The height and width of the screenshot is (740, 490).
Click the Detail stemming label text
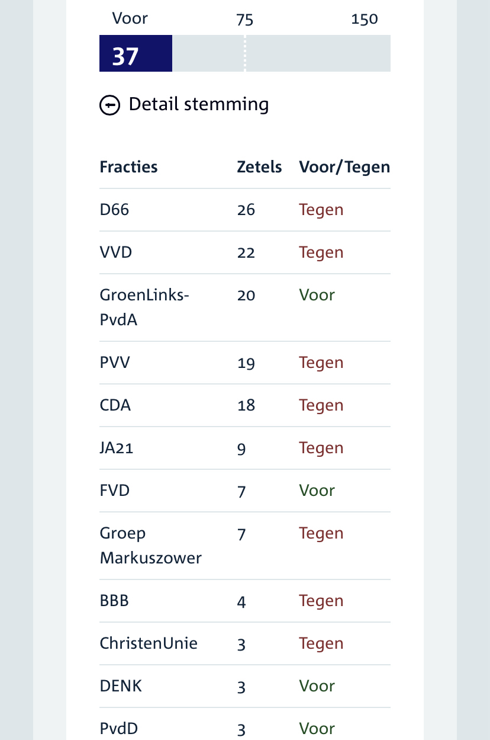pos(198,104)
